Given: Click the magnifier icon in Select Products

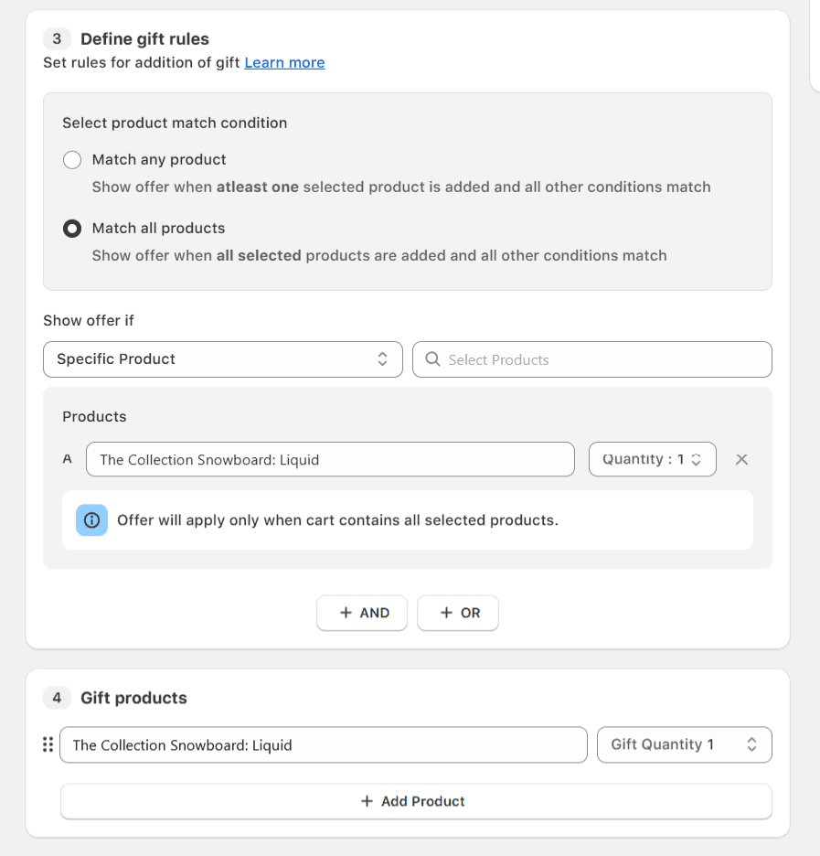Looking at the screenshot, I should pyautogui.click(x=433, y=359).
